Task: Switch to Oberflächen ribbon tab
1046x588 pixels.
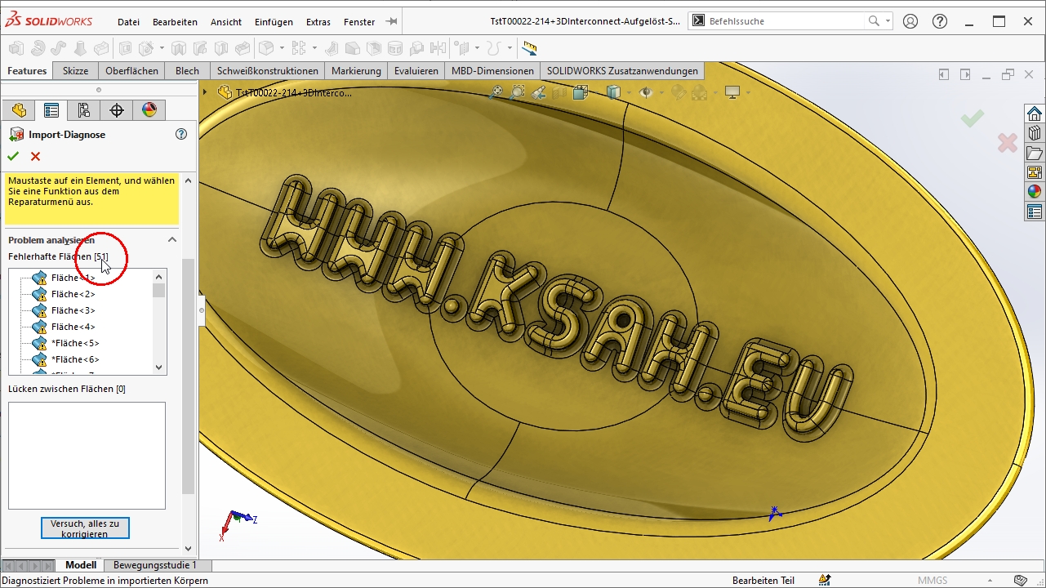Action: pos(131,71)
